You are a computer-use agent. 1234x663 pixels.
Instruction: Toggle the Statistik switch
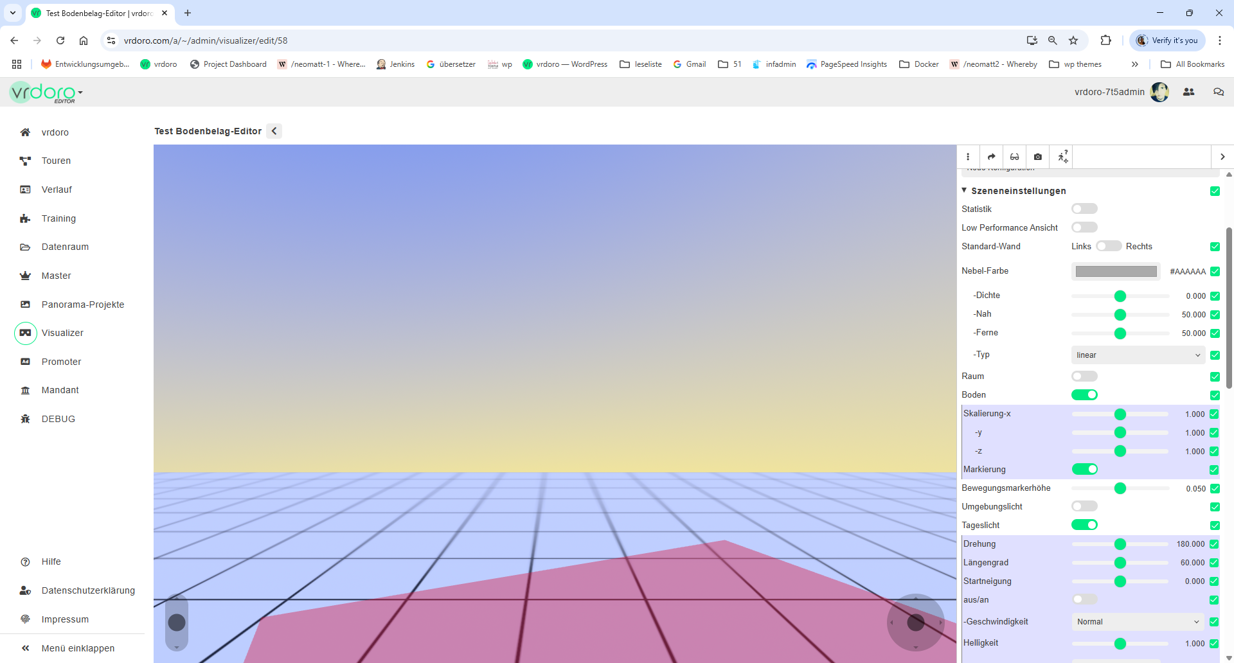[x=1084, y=209]
